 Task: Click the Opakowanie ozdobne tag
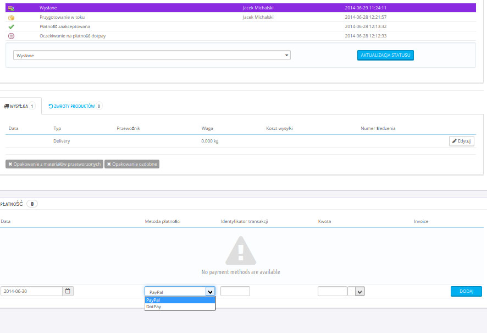click(x=132, y=164)
